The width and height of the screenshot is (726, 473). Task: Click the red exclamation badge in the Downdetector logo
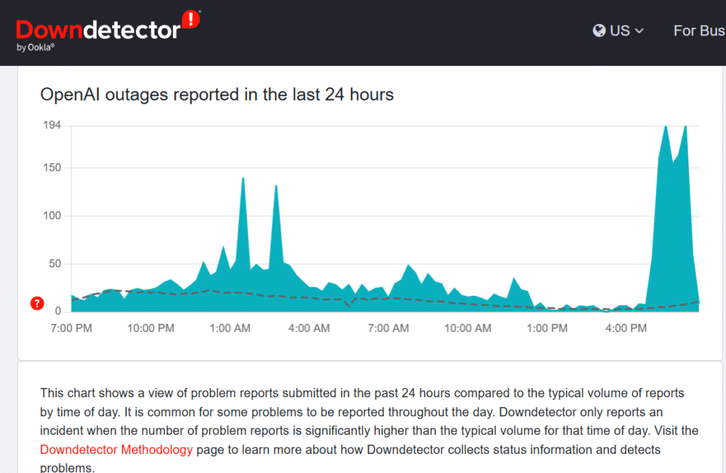point(189,18)
